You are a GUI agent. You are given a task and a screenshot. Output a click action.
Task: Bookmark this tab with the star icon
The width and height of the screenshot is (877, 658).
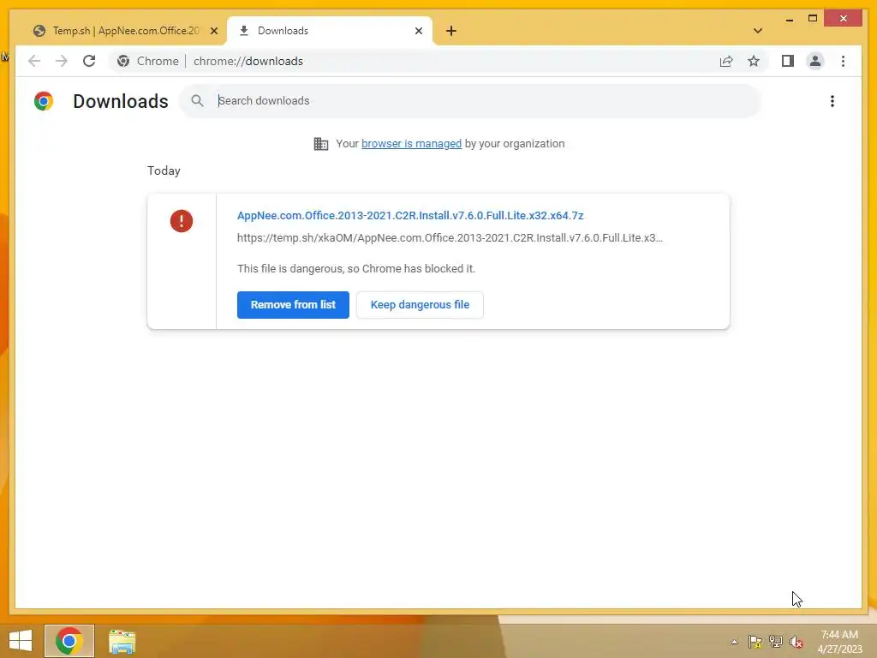pos(754,61)
